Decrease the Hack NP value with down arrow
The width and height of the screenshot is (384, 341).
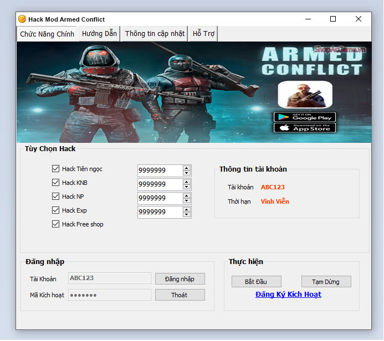pos(187,201)
